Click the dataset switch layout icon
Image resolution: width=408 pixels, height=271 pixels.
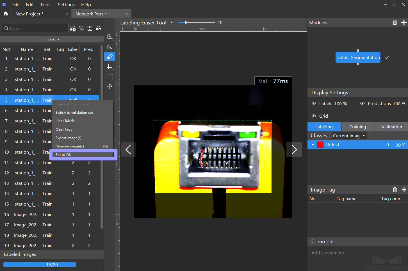click(x=98, y=28)
